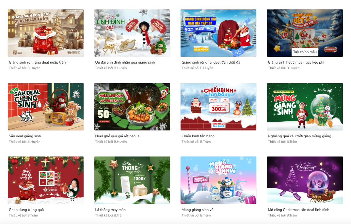The image size is (351, 224).
Task: Select the 'Chiến binh tan băng' template image
Action: click(x=218, y=107)
